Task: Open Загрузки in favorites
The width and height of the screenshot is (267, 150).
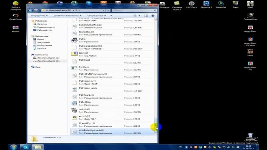Action: coord(42,24)
